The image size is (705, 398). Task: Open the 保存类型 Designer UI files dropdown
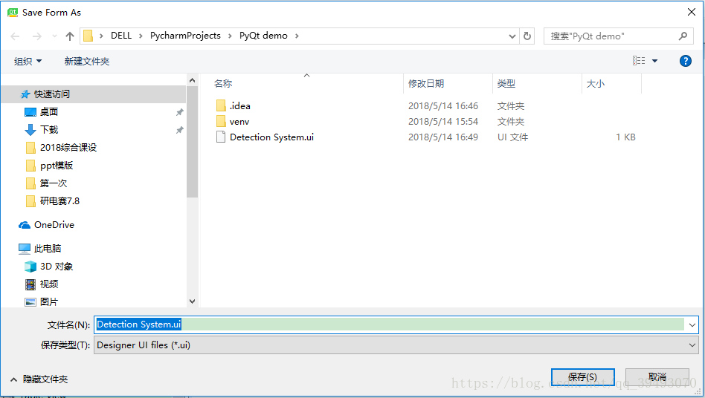(x=396, y=345)
